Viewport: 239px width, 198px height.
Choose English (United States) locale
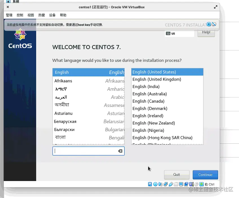(167, 72)
